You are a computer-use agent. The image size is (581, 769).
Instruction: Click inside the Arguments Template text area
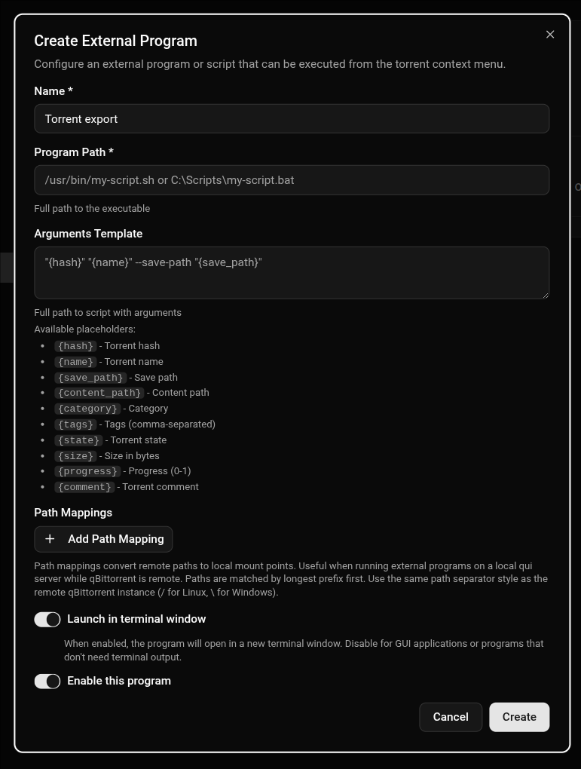click(x=292, y=273)
